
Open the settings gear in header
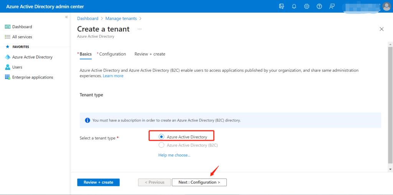coord(307,7)
